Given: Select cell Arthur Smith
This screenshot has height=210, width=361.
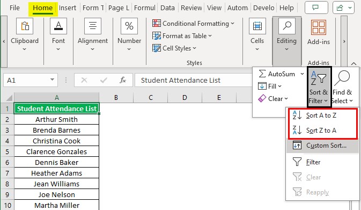Looking at the screenshot, I should (x=57, y=119).
